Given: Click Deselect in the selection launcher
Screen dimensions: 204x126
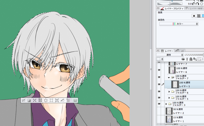Looking at the screenshot, I should 23,100.
